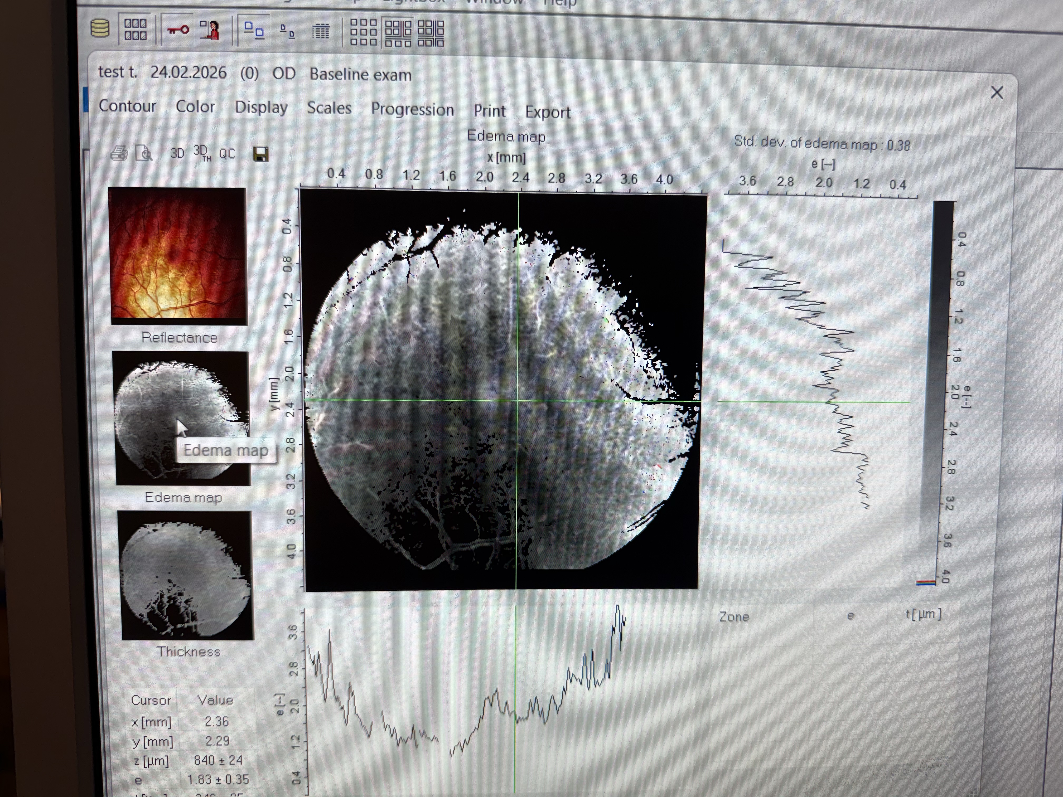
Task: Select the Reflectance thumbnail image
Action: 178,256
